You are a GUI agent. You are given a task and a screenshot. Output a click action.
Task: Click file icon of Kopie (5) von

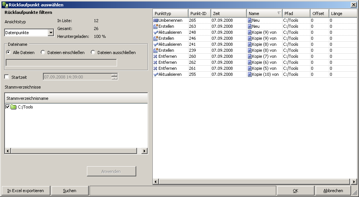[250, 68]
